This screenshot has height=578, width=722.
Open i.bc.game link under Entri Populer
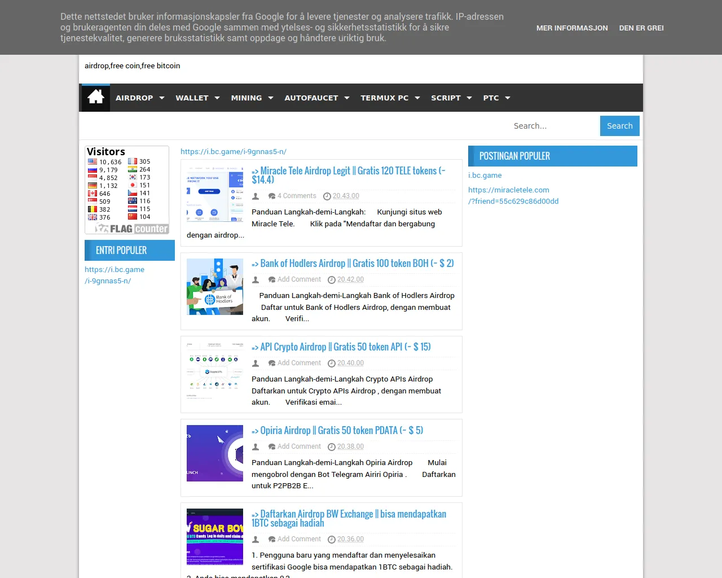(x=115, y=275)
